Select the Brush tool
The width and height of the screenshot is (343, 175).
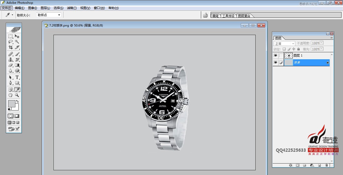(x=17, y=54)
